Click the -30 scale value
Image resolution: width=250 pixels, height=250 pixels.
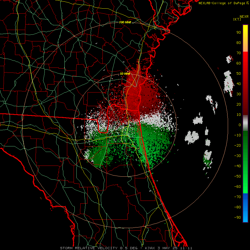click(x=237, y=156)
